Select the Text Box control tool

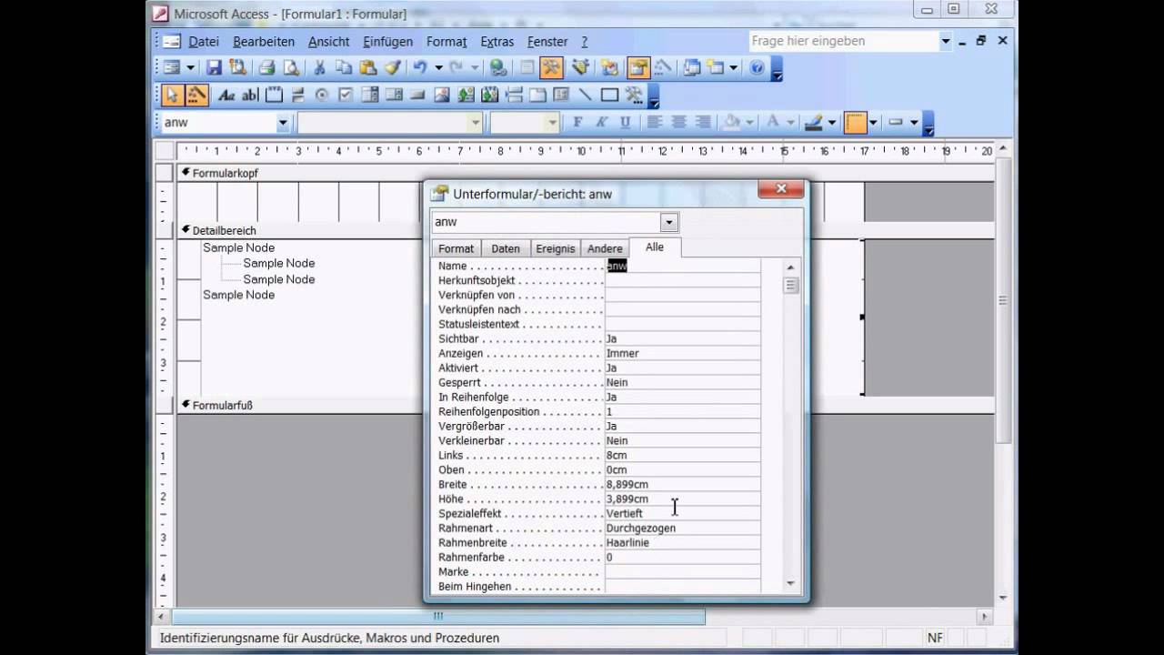(x=248, y=95)
